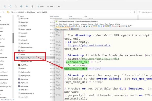
Task: Click Copy icon in File Explorer toolbar
Action: point(10,7)
